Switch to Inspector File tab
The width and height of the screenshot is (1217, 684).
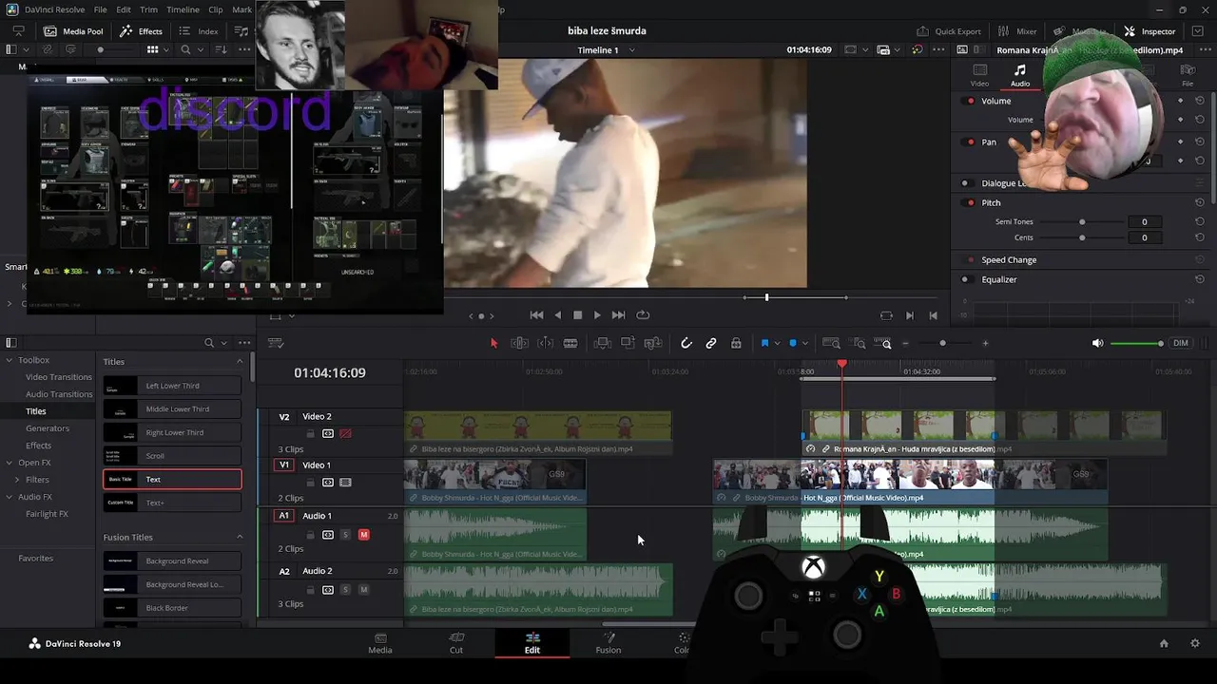coord(1188,76)
